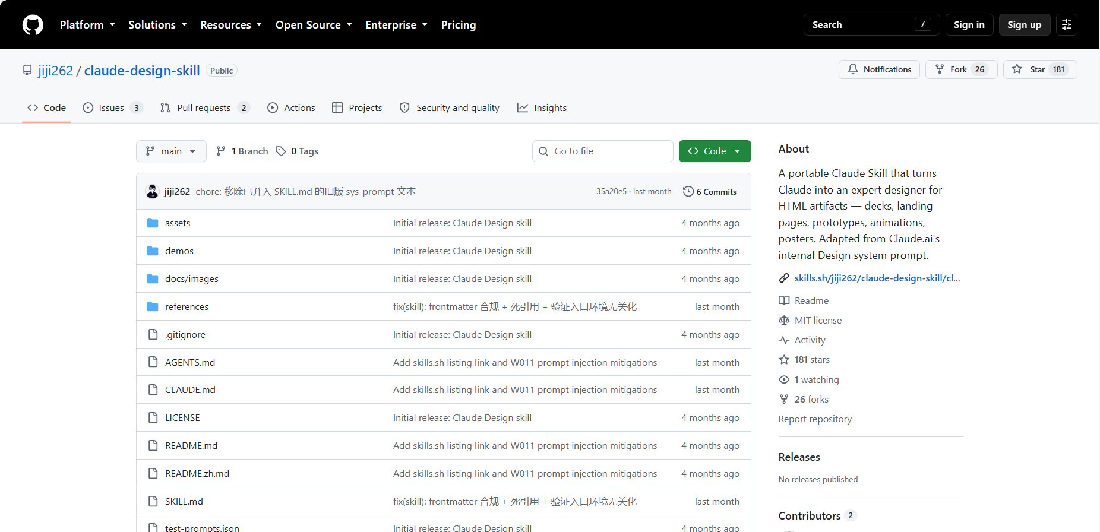Open the green Code dropdown button

[715, 151]
